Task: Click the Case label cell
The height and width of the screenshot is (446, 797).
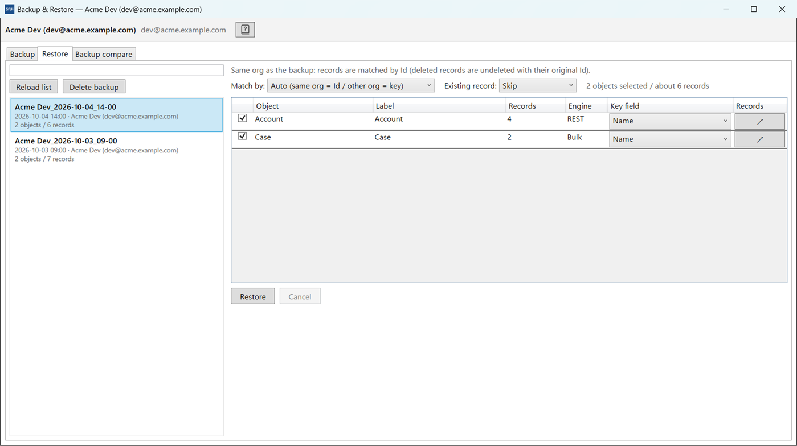Action: (382, 137)
